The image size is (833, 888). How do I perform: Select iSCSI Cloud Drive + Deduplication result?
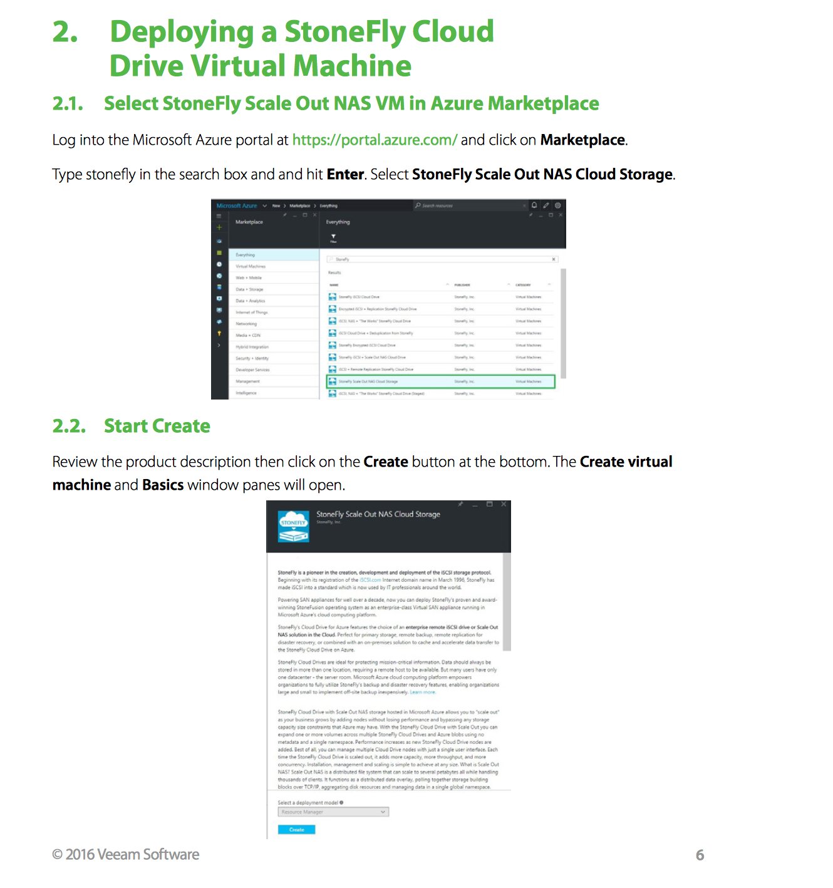pyautogui.click(x=442, y=333)
